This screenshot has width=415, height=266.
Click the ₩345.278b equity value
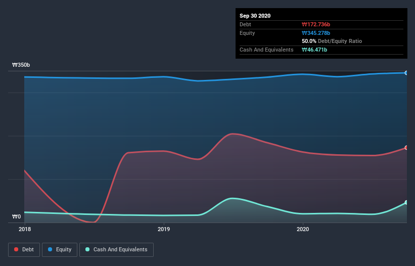[316, 33]
